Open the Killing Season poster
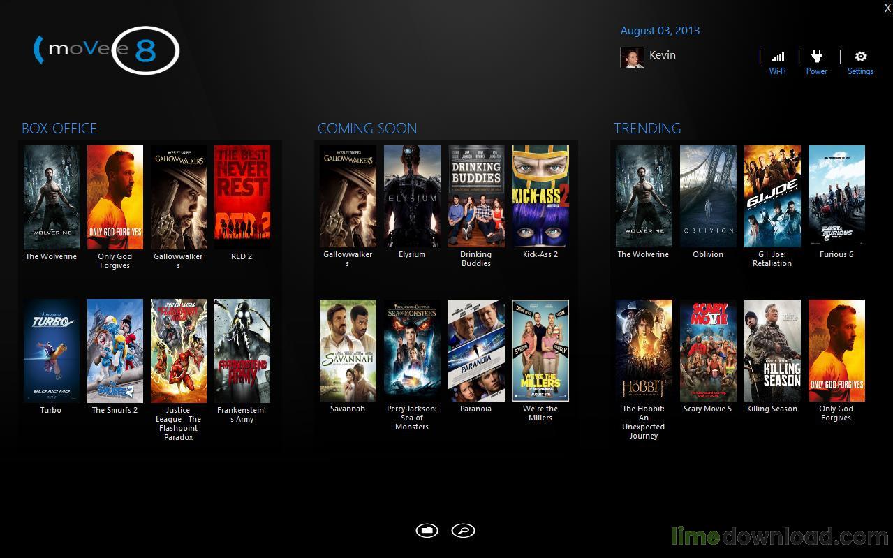The image size is (893, 558). pyautogui.click(x=772, y=351)
